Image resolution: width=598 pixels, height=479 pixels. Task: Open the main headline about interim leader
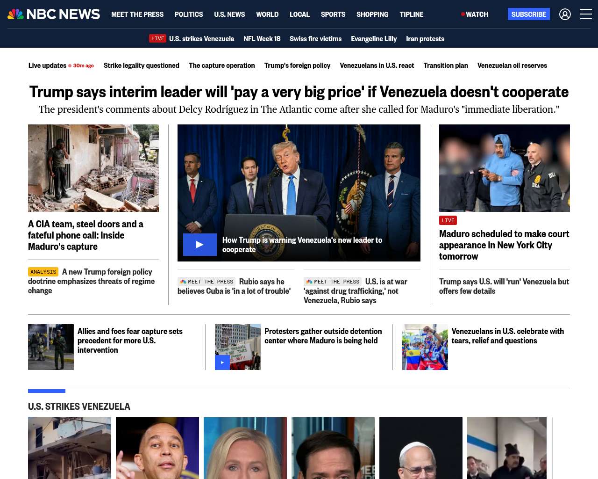299,92
